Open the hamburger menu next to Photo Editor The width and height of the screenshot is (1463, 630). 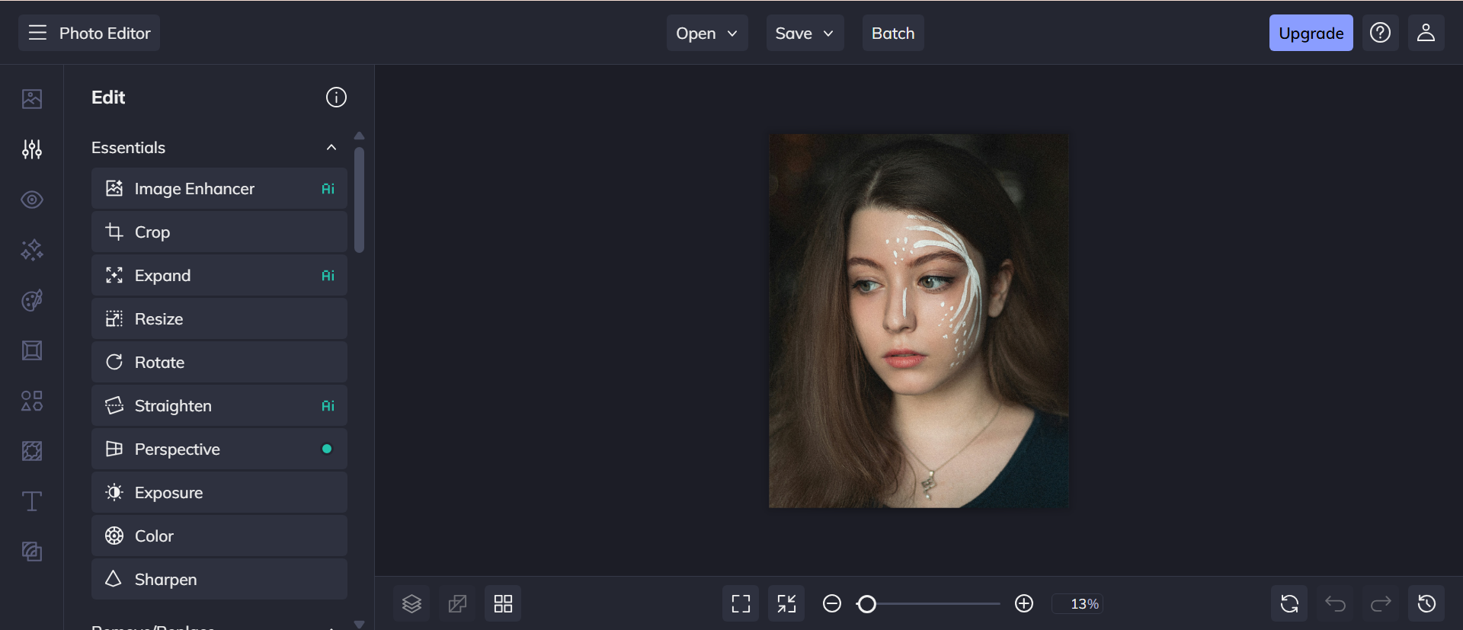pyautogui.click(x=37, y=33)
